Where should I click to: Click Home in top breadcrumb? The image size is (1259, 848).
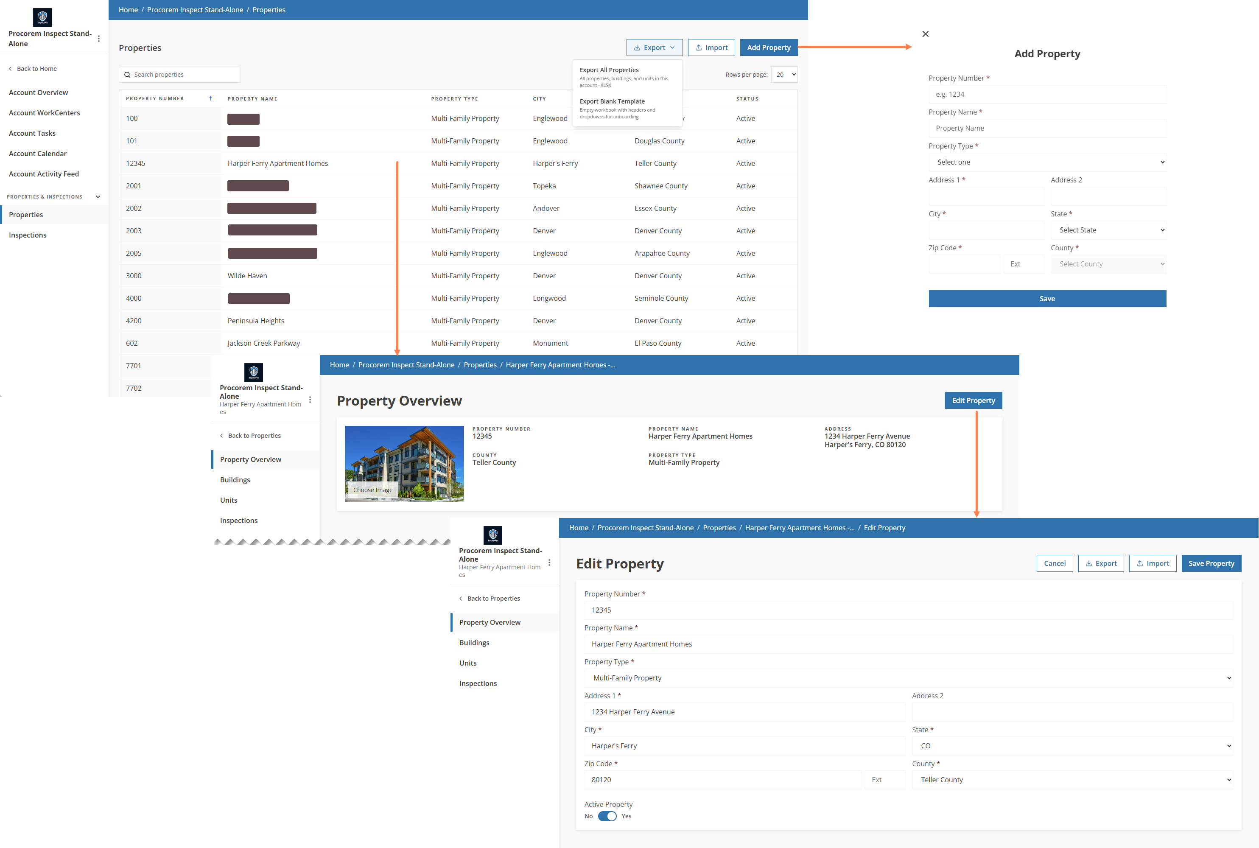coord(128,10)
